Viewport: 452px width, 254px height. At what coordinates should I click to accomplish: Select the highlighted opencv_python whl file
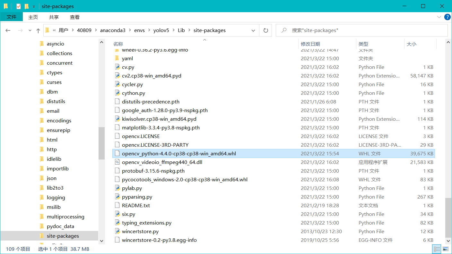(x=179, y=153)
